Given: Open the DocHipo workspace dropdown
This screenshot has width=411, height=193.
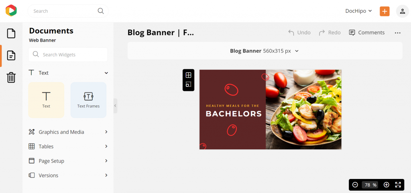Looking at the screenshot, I should pyautogui.click(x=358, y=11).
